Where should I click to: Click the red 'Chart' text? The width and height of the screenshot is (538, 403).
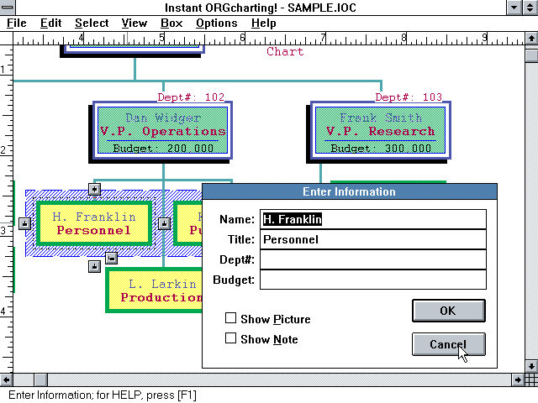(x=285, y=51)
